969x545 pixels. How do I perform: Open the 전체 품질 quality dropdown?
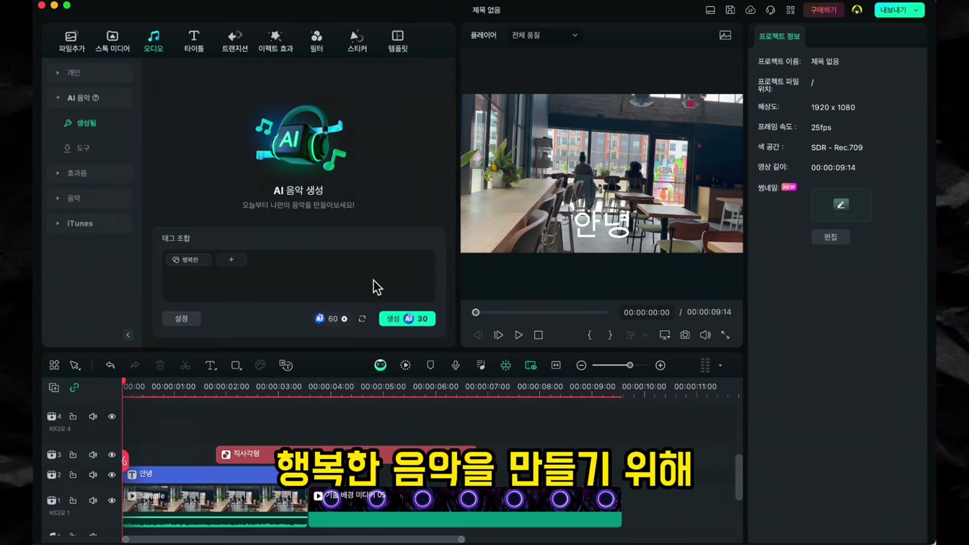(x=544, y=35)
